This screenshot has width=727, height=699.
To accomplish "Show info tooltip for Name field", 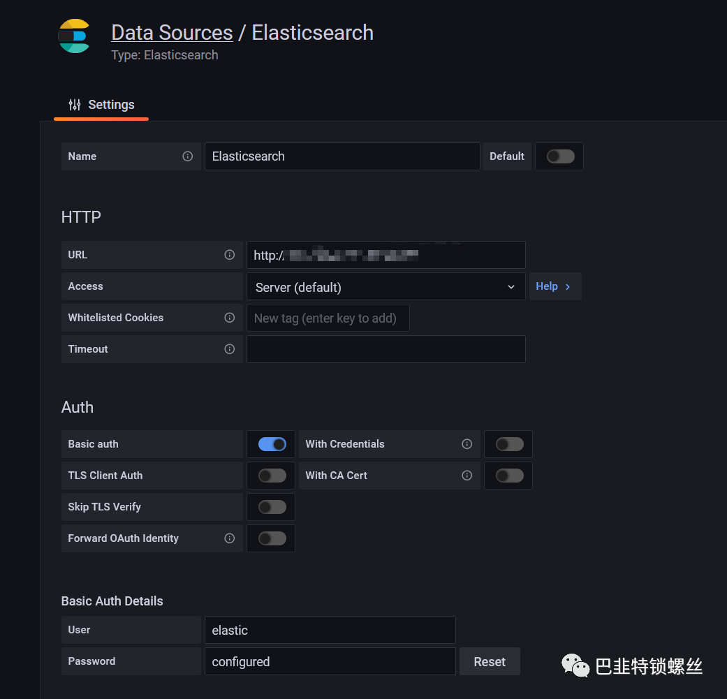I will 187,156.
